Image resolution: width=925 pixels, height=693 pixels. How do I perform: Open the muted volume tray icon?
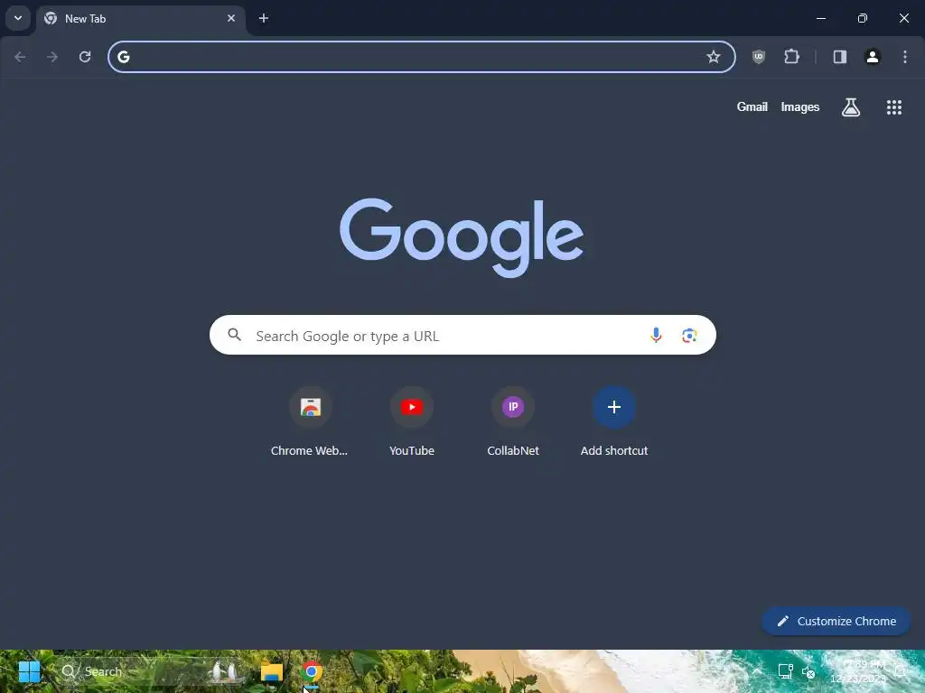[808, 671]
